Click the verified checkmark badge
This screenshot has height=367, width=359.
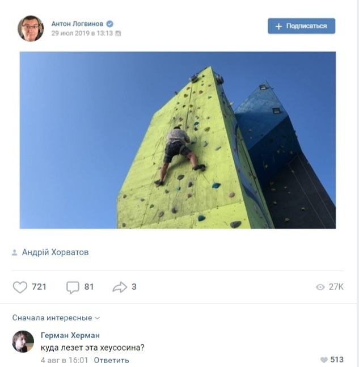click(110, 24)
